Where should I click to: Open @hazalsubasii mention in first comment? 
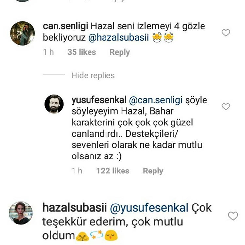pos(119,38)
